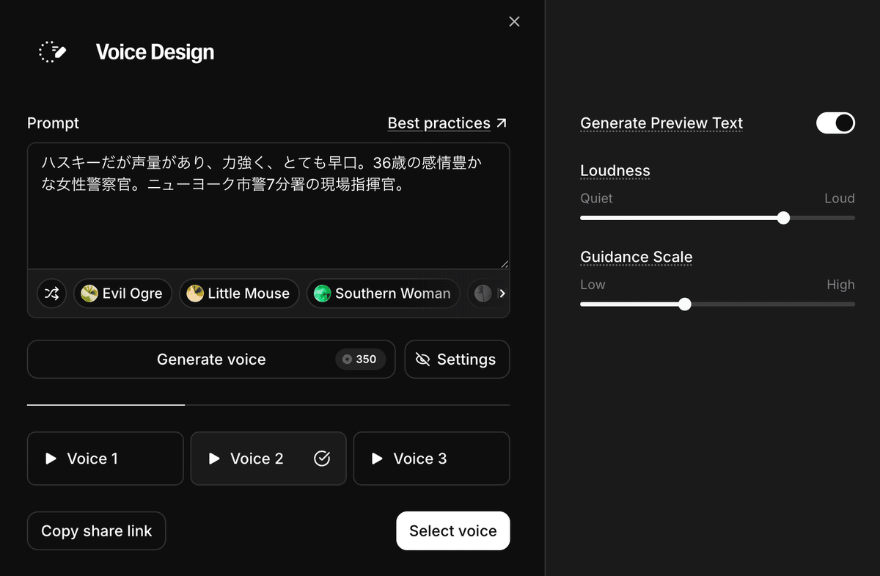The image size is (880, 576).
Task: Choose the Little Mouse preset chip
Action: click(x=239, y=294)
